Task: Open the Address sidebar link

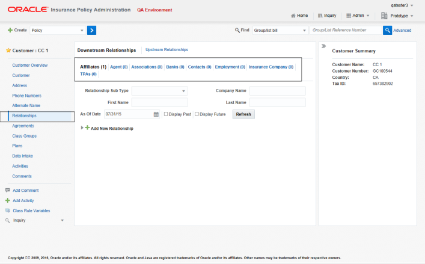Action: (19, 85)
